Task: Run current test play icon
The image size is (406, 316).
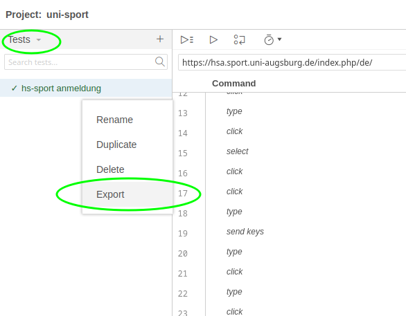Action: (x=213, y=40)
